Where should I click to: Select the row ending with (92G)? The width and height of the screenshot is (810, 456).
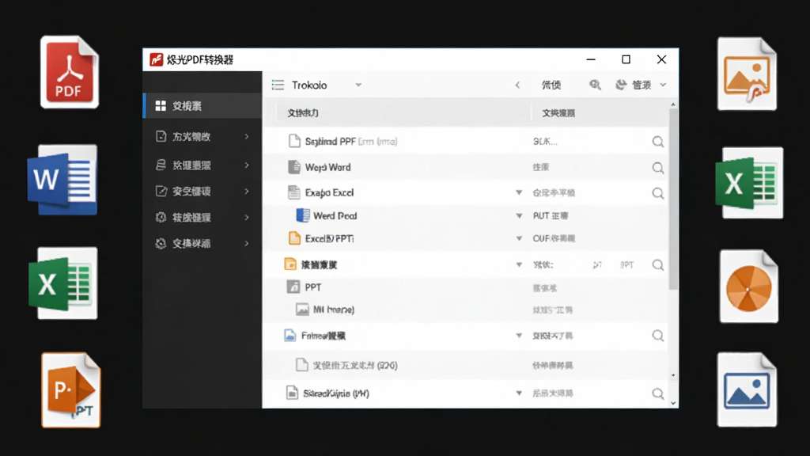coord(466,365)
